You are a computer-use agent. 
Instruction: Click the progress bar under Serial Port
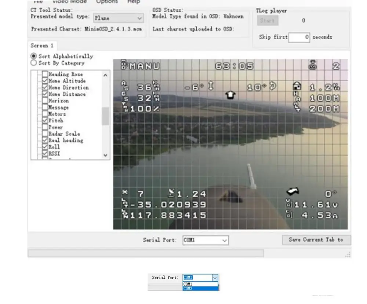click(146, 253)
